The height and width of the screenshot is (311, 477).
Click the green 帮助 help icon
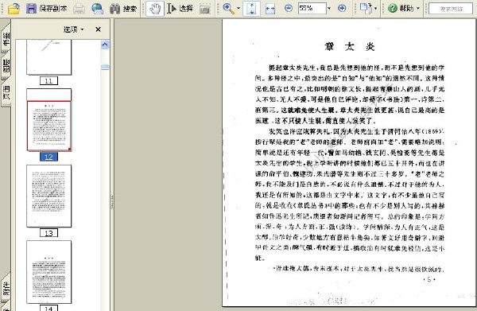393,8
